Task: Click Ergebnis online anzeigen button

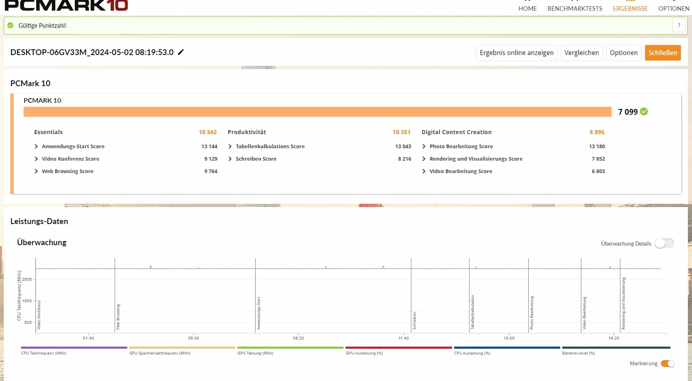Action: tap(516, 53)
